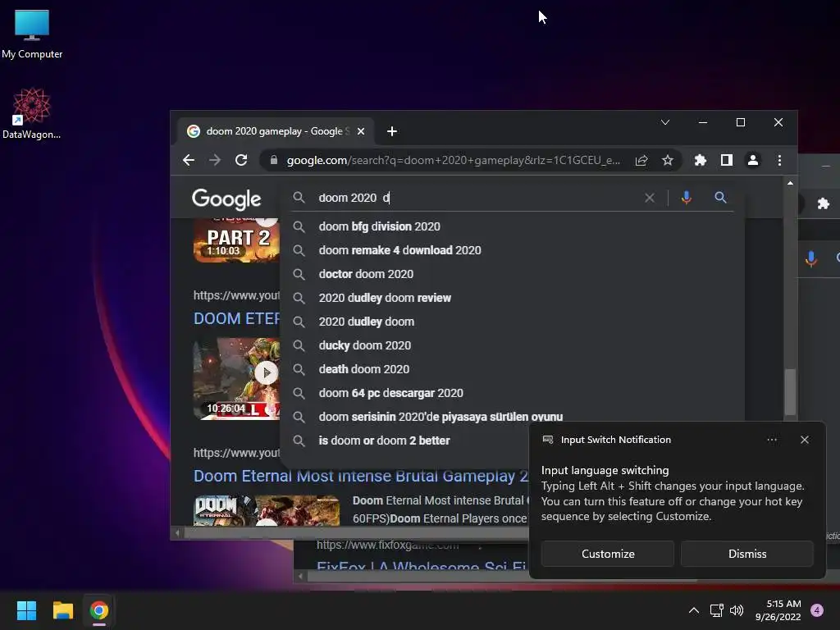840x630 pixels.
Task: Click into the Google search input field
Action: point(477,198)
